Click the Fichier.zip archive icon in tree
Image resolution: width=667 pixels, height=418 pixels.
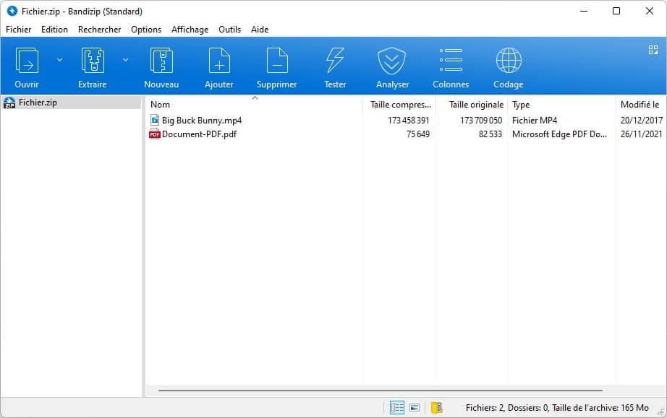[9, 103]
